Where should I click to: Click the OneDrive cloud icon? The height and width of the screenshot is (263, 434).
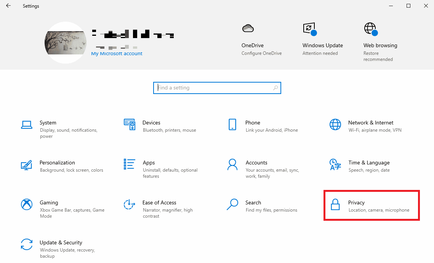248,28
